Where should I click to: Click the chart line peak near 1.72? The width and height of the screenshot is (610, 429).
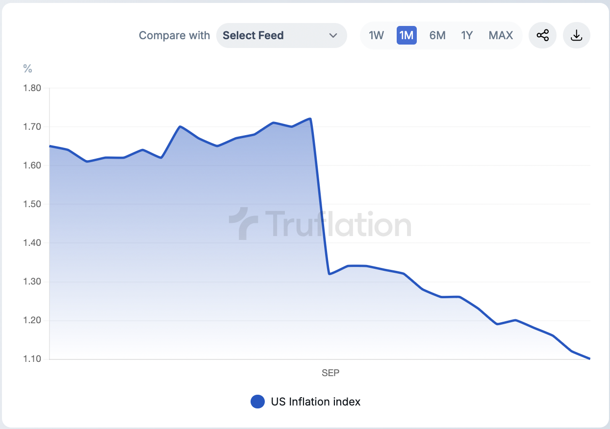point(310,119)
